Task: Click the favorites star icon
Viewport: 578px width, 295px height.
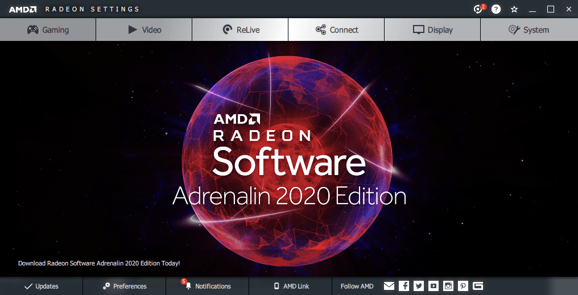Action: tap(514, 9)
